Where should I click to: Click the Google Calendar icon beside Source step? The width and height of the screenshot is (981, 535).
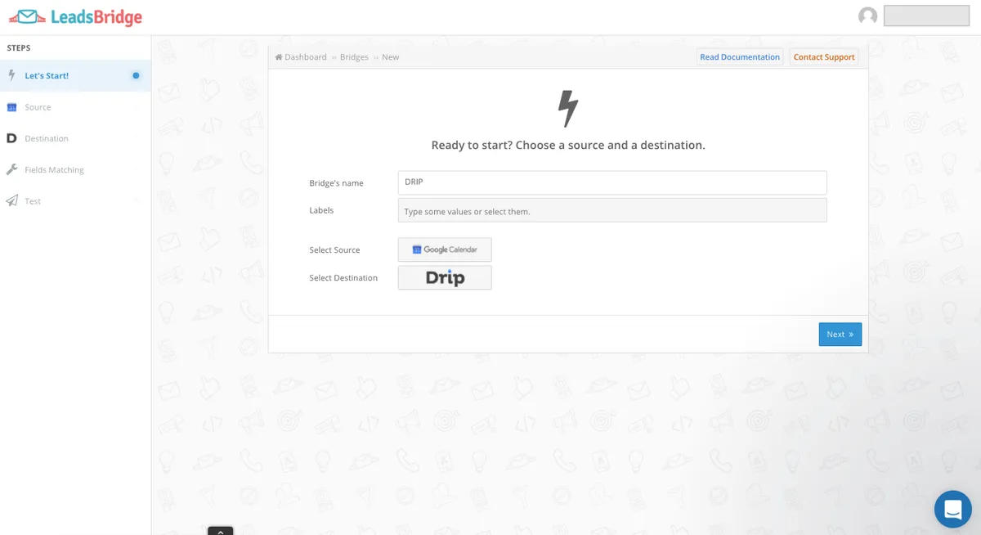coord(11,107)
